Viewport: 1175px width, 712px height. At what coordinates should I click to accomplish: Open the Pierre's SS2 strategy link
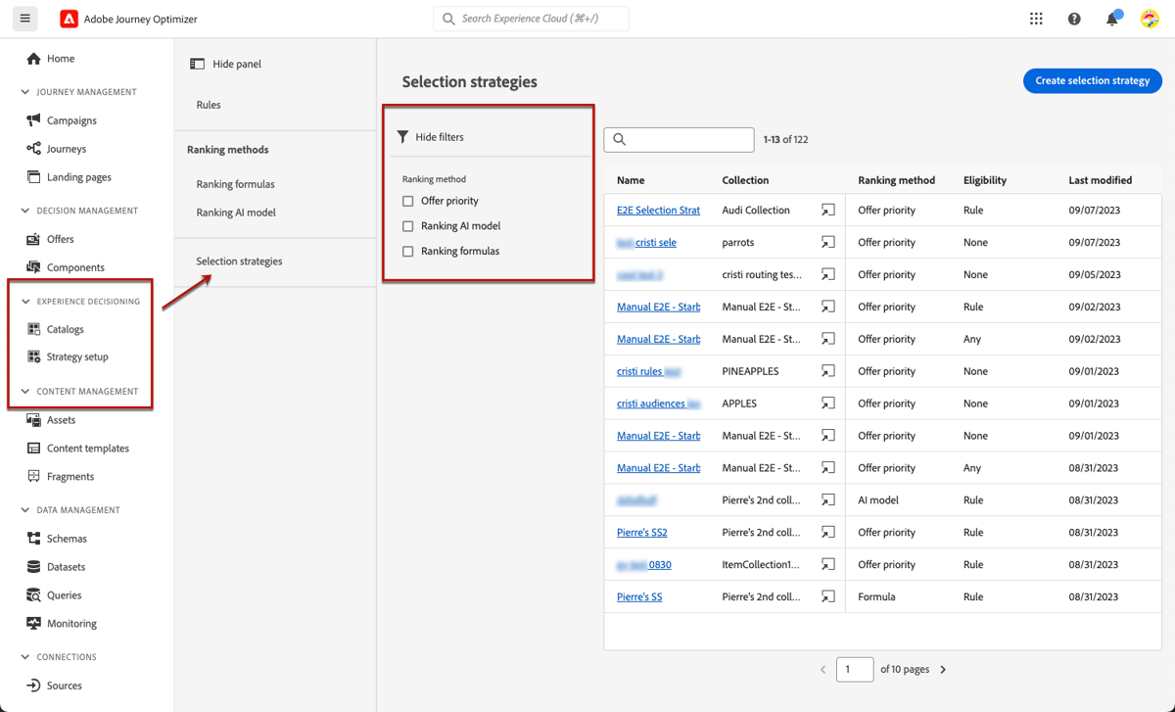pyautogui.click(x=641, y=532)
